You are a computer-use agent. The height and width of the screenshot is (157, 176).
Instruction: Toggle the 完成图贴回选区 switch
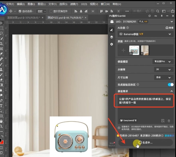(171, 85)
